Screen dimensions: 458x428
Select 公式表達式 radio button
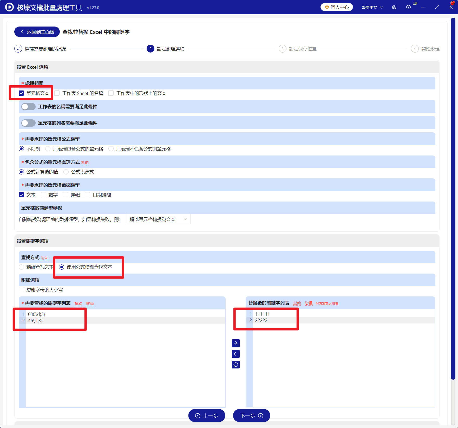[66, 172]
